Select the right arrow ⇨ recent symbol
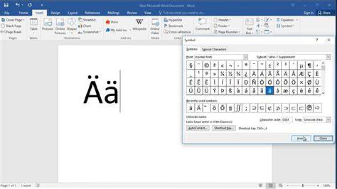The image size is (337, 189). pyautogui.click(x=317, y=108)
